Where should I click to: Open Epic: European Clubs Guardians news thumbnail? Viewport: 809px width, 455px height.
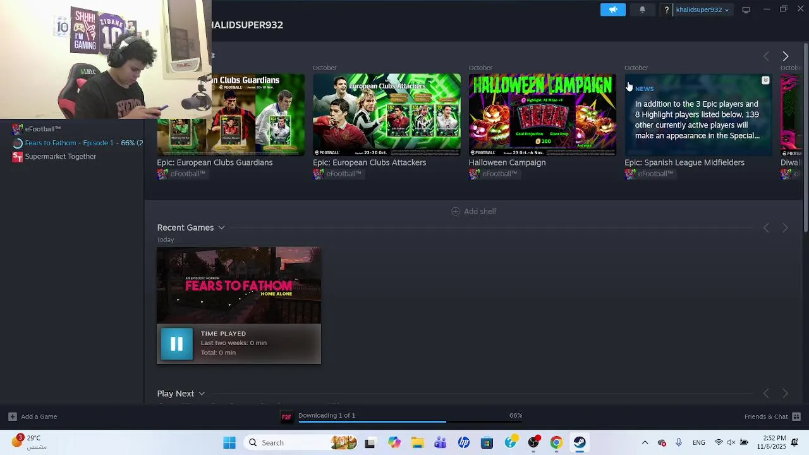[x=231, y=115]
